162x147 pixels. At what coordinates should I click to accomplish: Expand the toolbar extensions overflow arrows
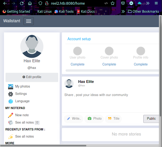[x=148, y=3]
